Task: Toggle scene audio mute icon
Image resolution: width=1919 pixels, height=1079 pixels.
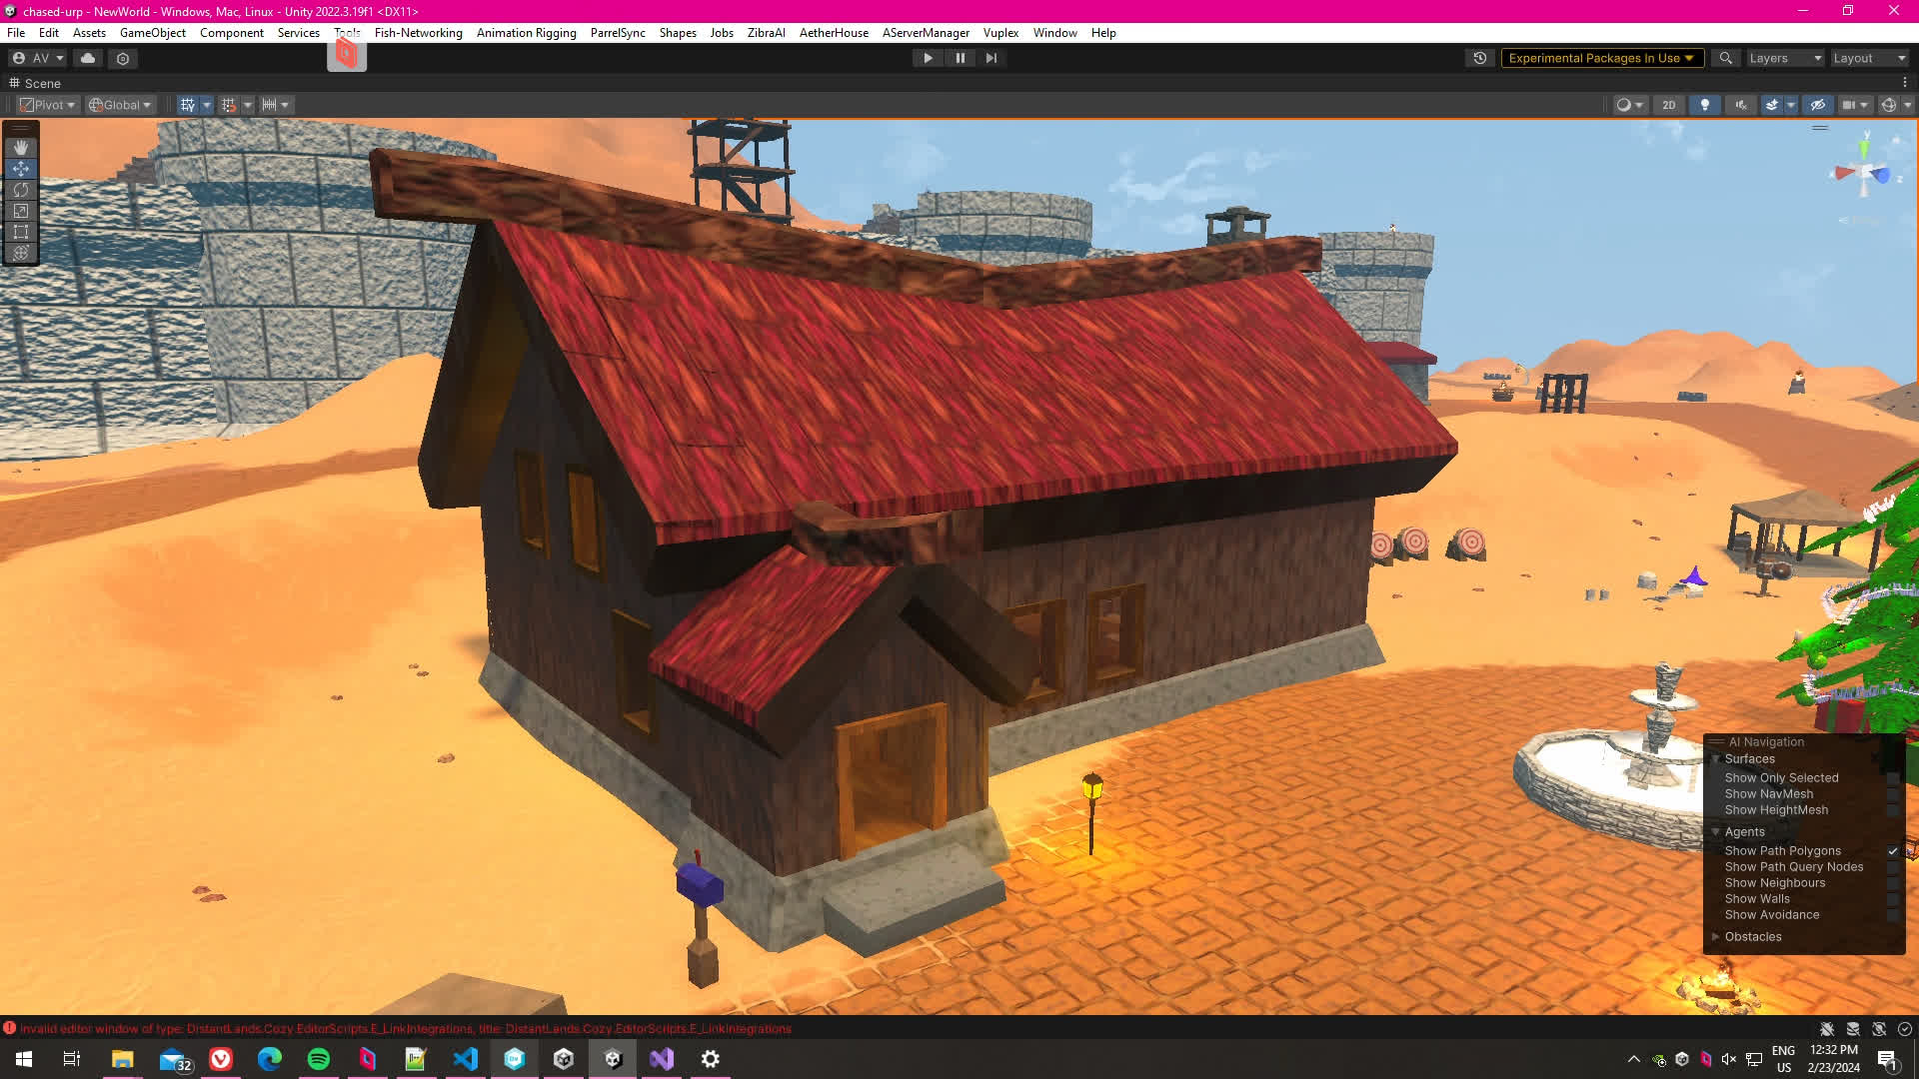Action: pyautogui.click(x=1741, y=105)
